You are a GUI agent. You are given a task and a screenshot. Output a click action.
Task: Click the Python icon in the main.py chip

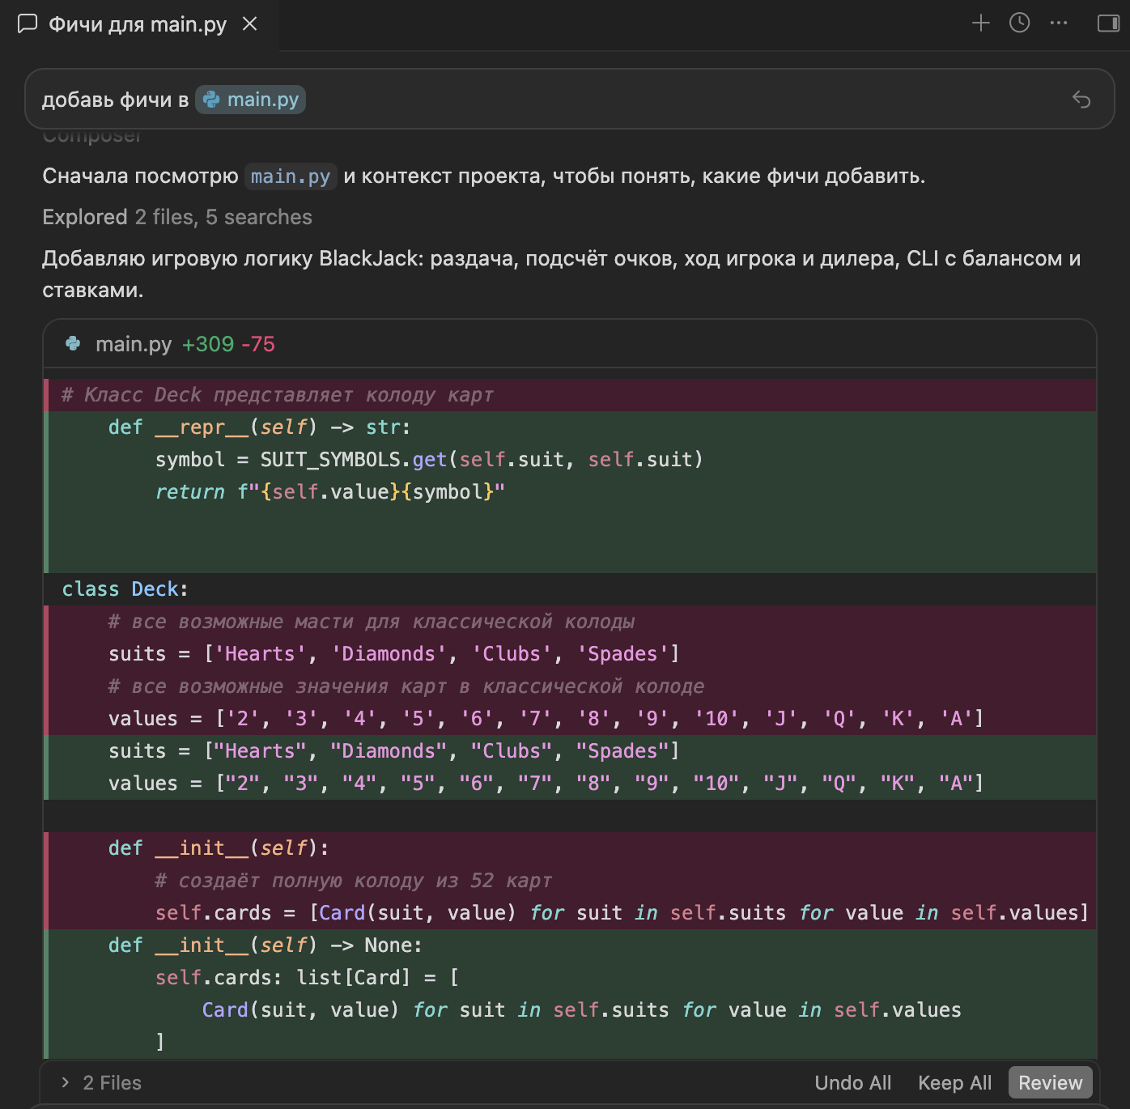pos(212,100)
